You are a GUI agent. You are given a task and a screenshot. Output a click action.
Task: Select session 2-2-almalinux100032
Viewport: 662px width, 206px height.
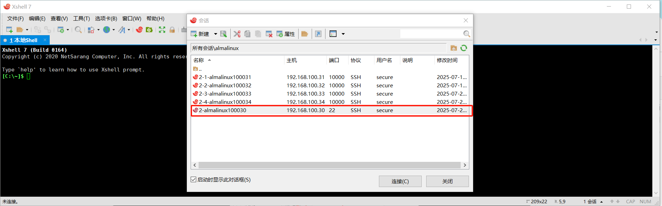[x=330, y=86]
